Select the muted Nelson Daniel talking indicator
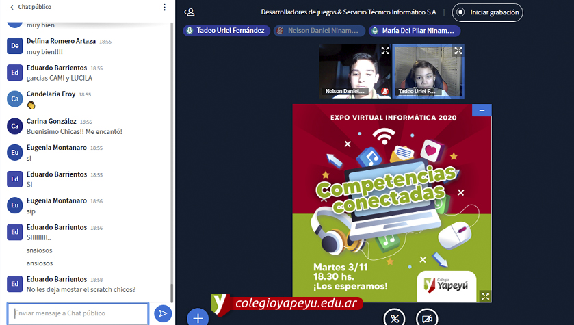The height and width of the screenshot is (325, 574). (x=318, y=31)
